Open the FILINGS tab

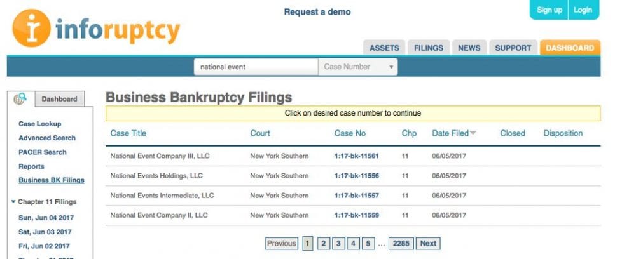coord(428,48)
